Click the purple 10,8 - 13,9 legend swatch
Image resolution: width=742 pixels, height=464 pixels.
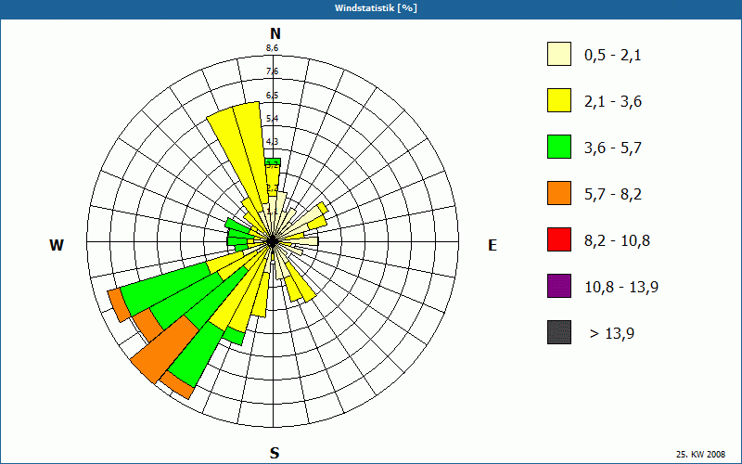coord(559,286)
